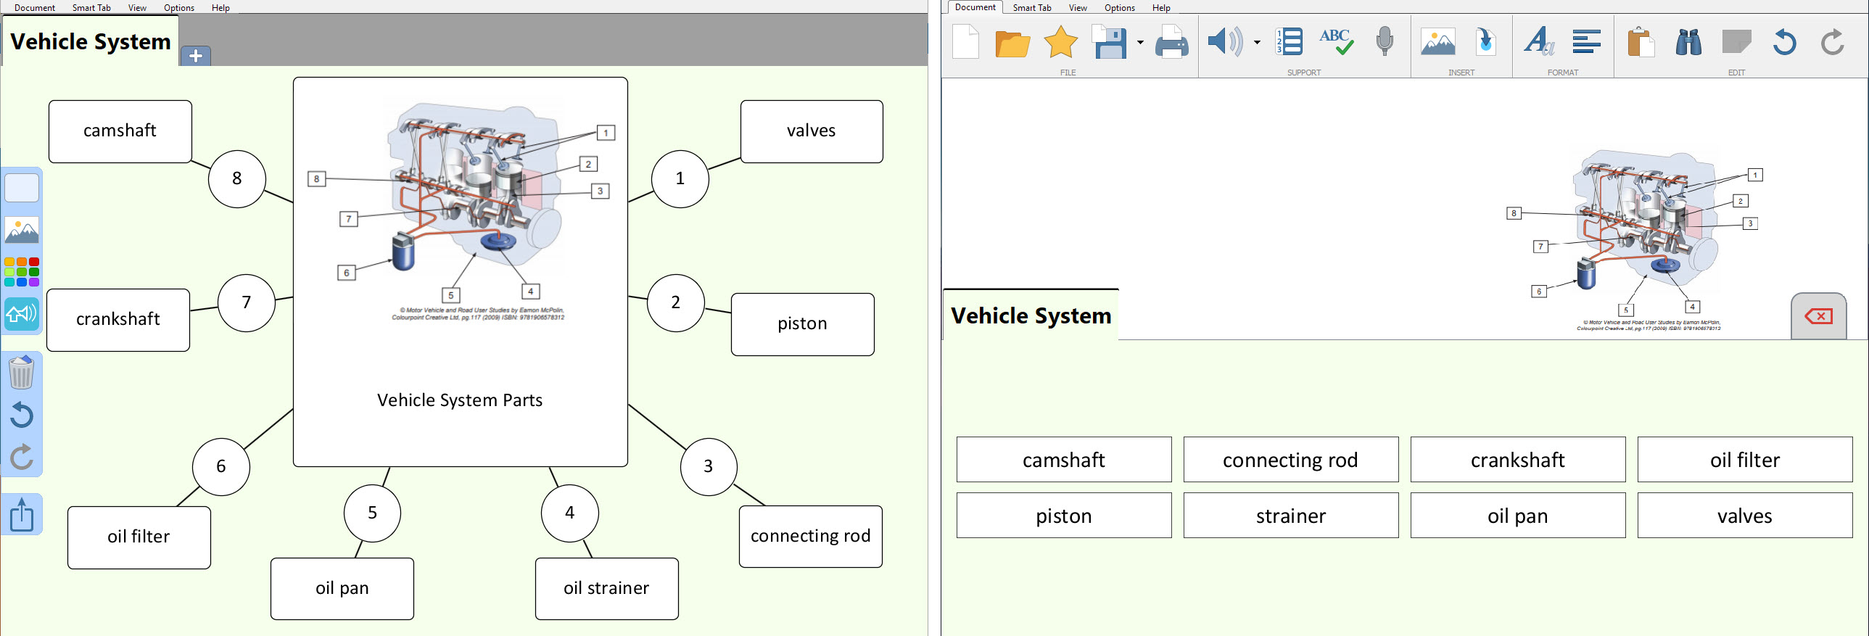Click the clipboard paste icon
Image resolution: width=1869 pixels, height=636 pixels.
pyautogui.click(x=1640, y=43)
